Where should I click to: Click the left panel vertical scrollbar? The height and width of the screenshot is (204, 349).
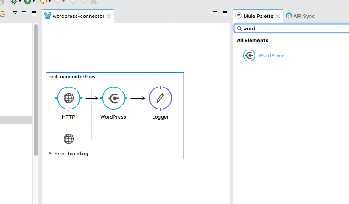pos(35,92)
